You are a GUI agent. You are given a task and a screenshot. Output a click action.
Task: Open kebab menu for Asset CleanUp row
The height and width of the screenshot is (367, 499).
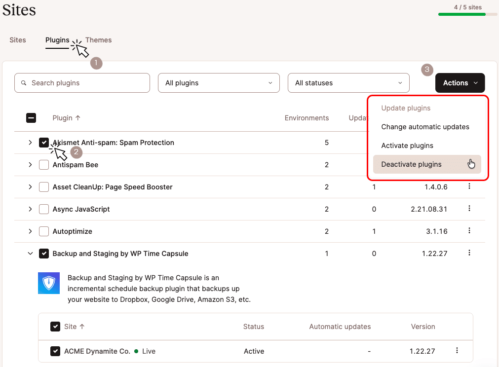[x=469, y=186]
